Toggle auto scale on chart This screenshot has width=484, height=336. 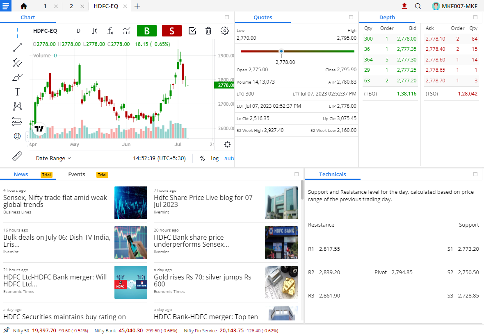pyautogui.click(x=229, y=158)
